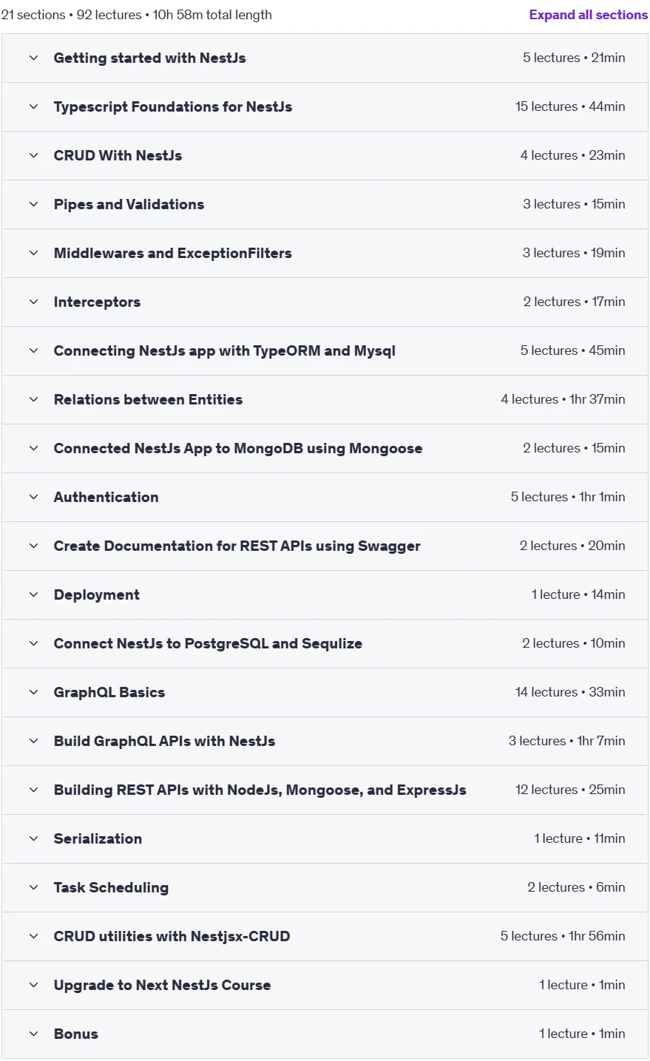Click the Deployment section arrow icon

tap(33, 594)
